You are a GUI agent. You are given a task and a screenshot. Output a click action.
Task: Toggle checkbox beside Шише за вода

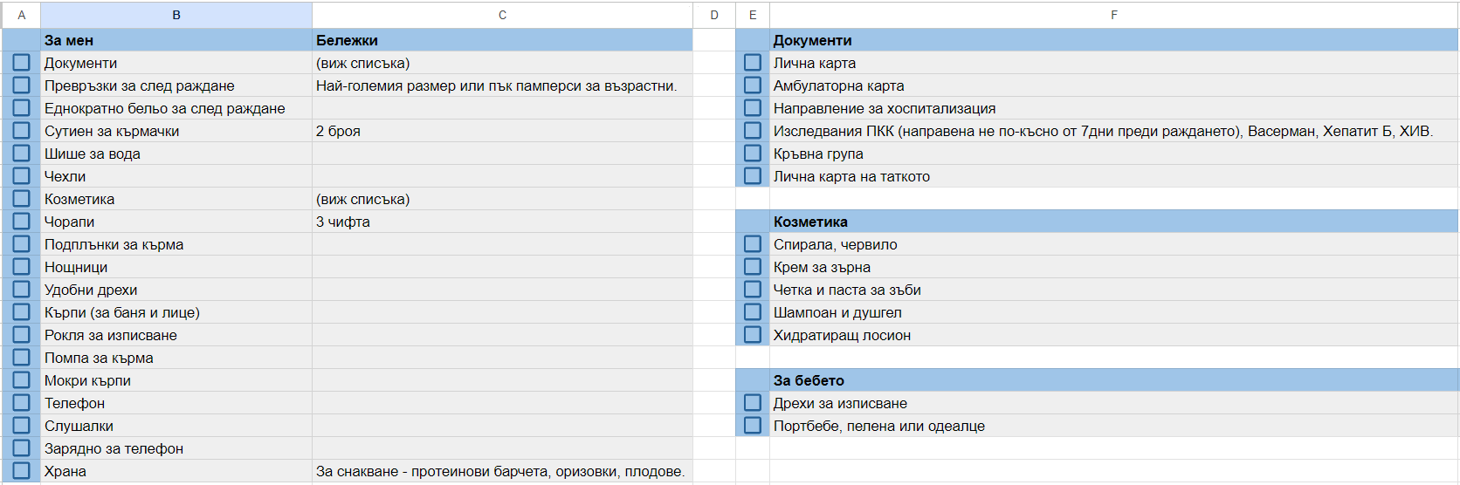22,154
